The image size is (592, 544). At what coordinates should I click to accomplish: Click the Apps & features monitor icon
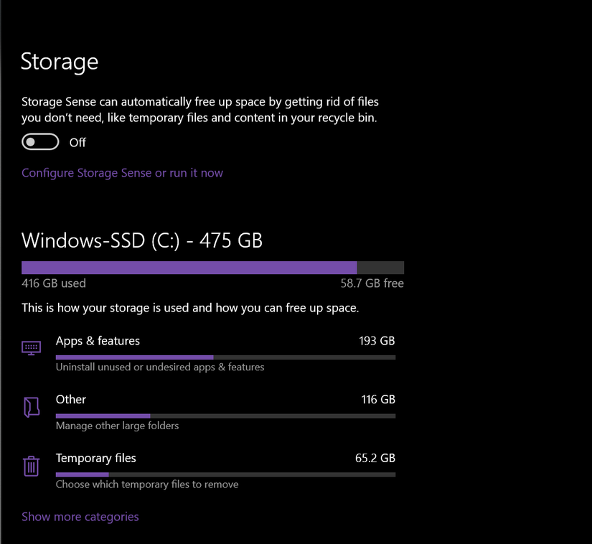click(30, 347)
